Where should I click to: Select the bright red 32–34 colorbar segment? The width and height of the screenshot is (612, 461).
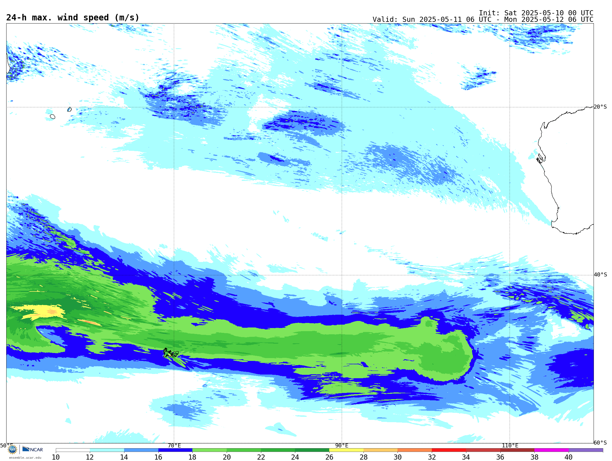(449, 450)
